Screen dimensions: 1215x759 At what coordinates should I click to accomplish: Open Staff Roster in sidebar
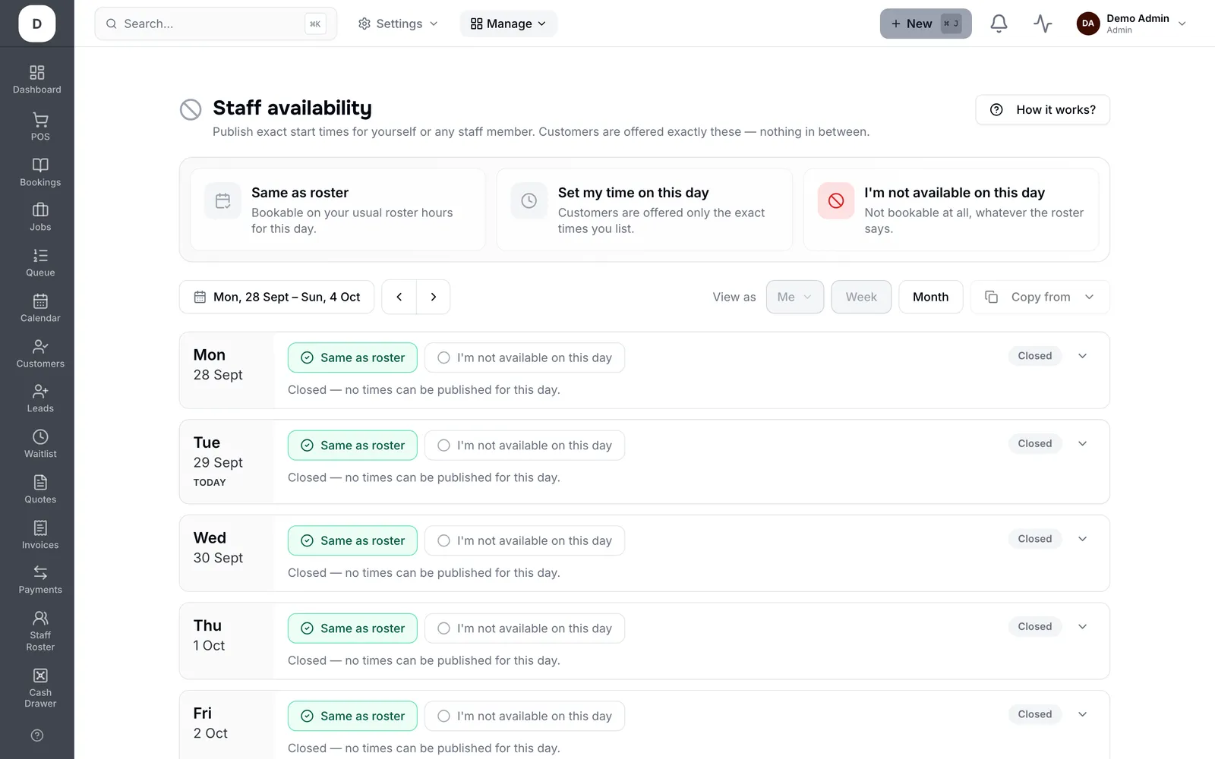(x=40, y=631)
